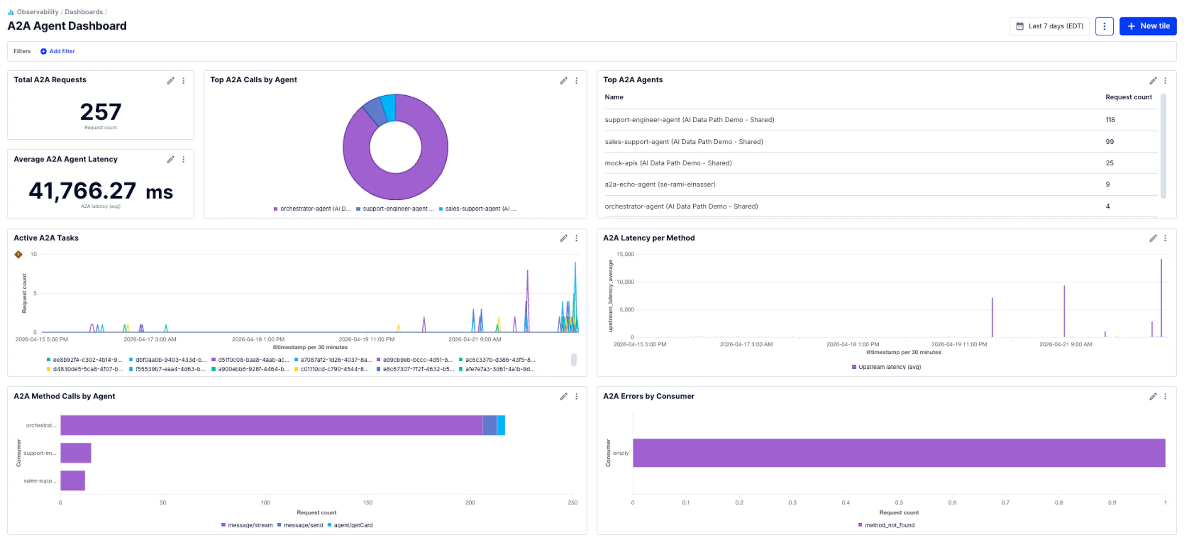Edit the A2A Method Calls by Agent tile
Image resolution: width=1184 pixels, height=545 pixels.
coord(563,396)
